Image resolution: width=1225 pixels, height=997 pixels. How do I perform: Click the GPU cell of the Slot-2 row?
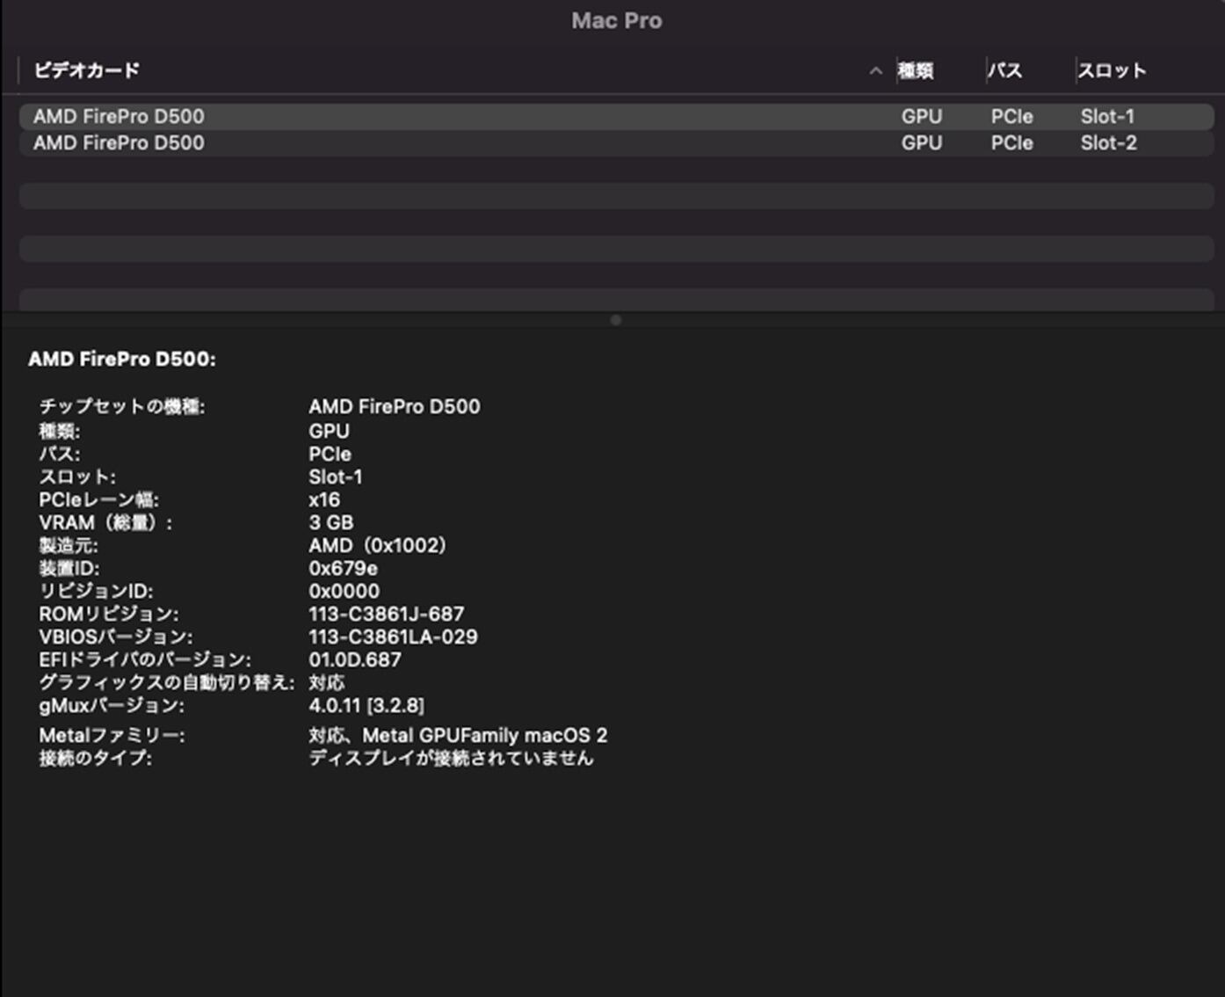point(921,142)
